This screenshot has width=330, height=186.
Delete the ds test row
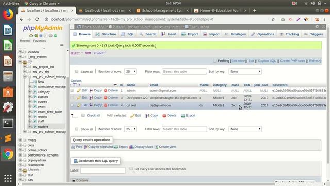[x=110, y=105]
